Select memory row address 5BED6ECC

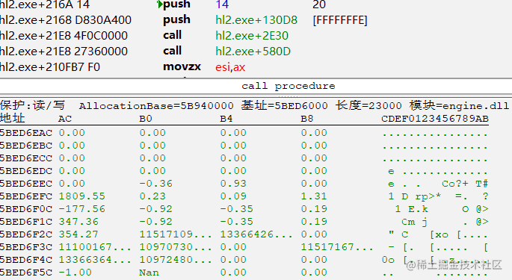pyautogui.click(x=26, y=158)
